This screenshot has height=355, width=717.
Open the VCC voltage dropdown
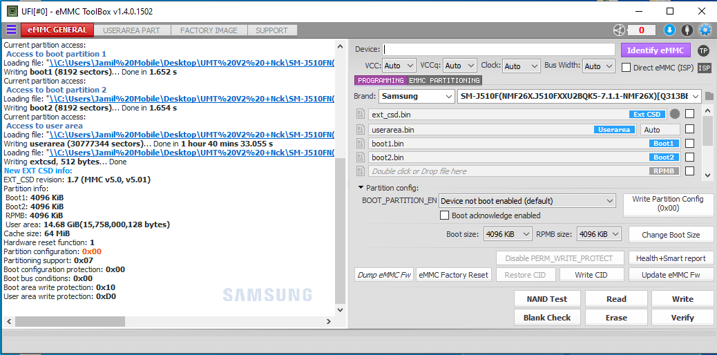click(x=399, y=66)
